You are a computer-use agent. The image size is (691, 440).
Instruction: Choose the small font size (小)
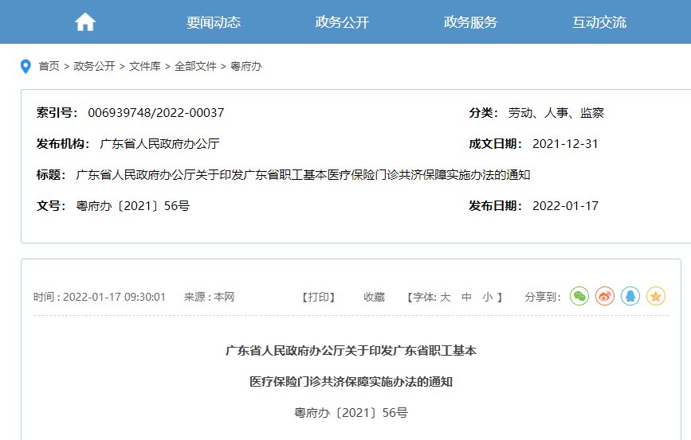click(487, 297)
